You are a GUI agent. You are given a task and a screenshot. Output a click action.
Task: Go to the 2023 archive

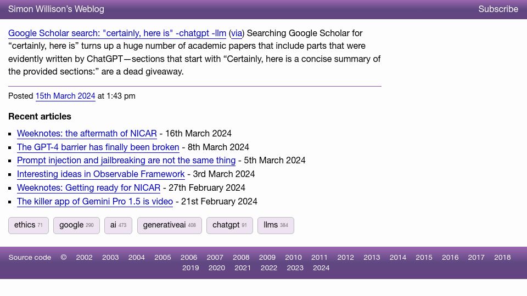click(295, 268)
